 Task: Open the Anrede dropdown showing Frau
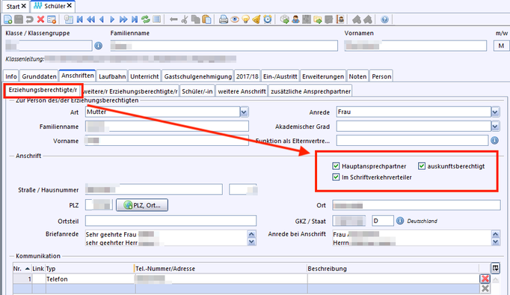click(495, 112)
